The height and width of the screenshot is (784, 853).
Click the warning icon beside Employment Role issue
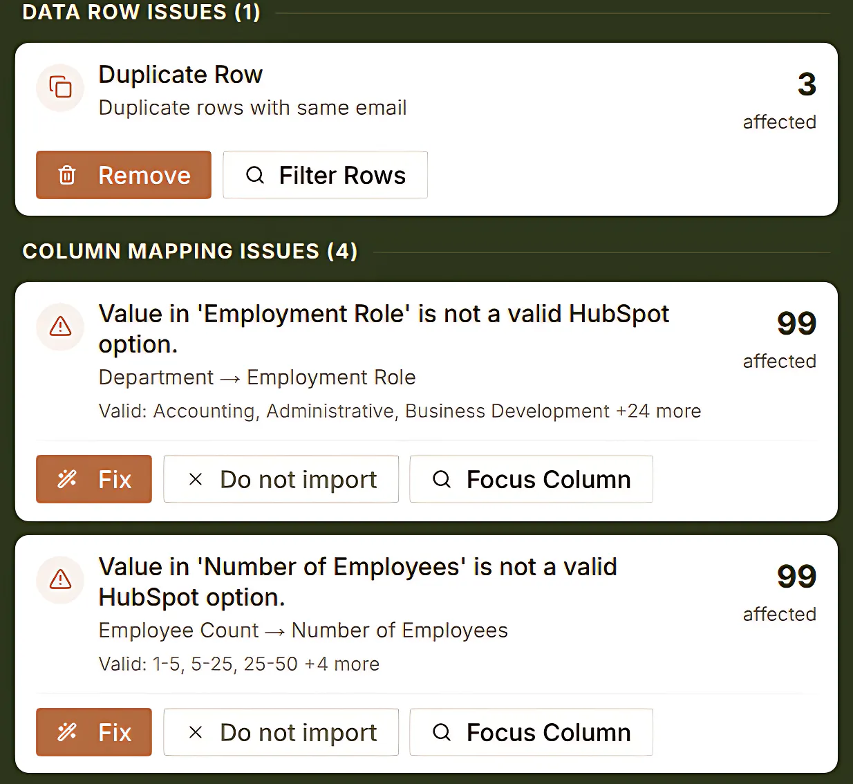point(60,326)
